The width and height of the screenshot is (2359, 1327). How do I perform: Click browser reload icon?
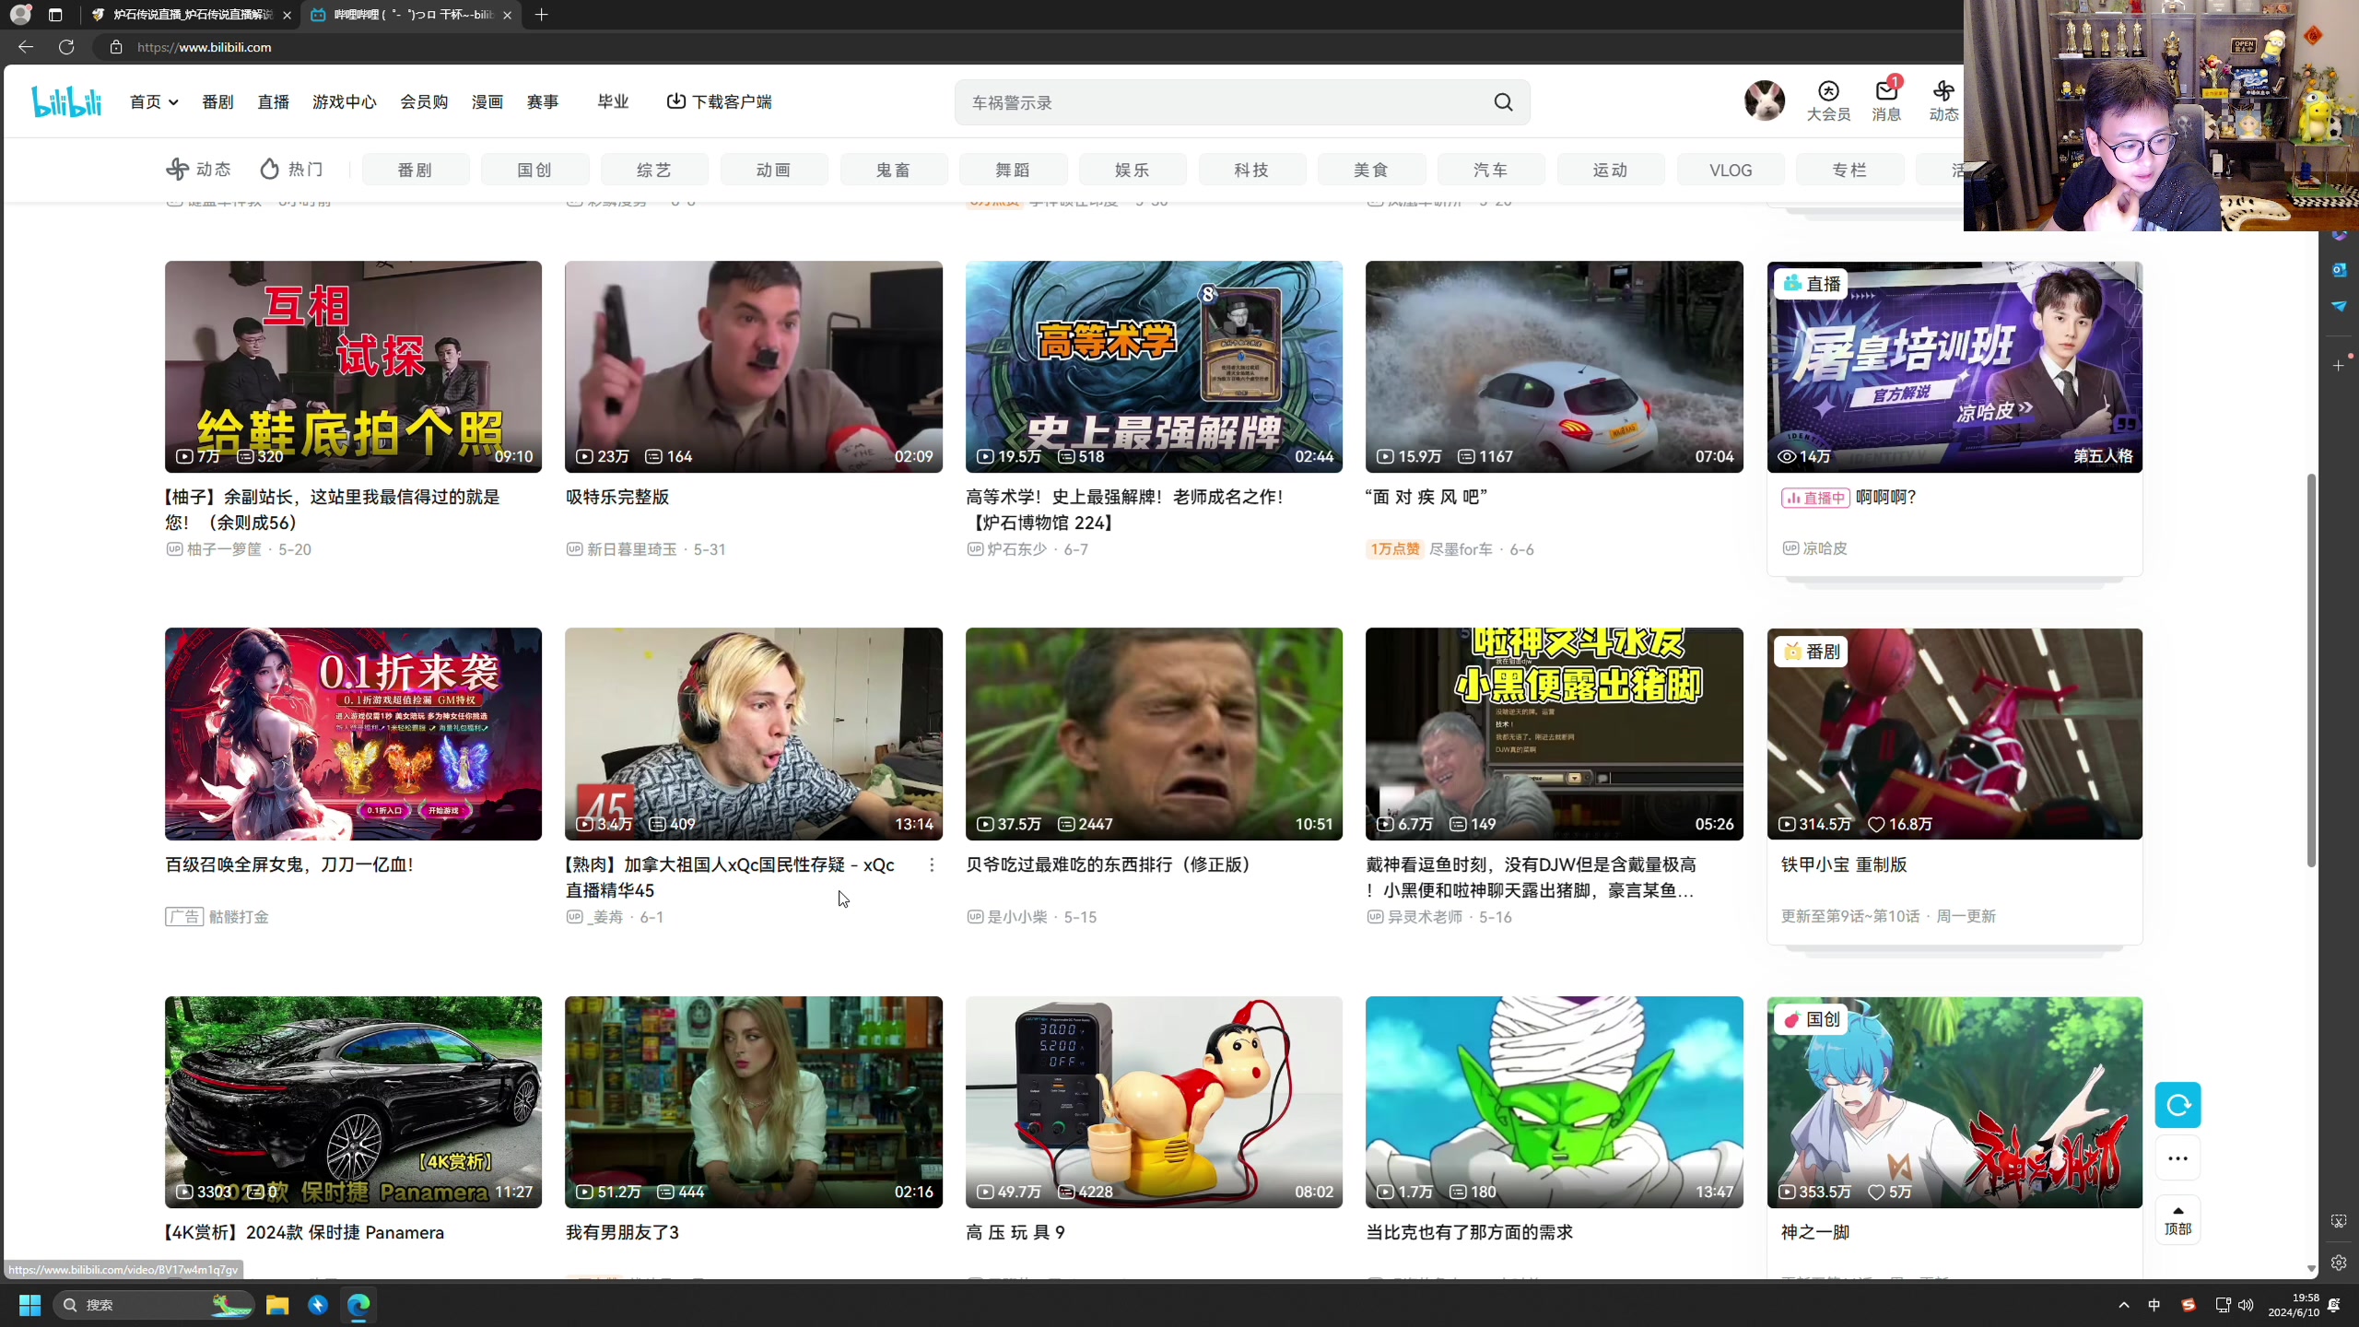point(66,47)
